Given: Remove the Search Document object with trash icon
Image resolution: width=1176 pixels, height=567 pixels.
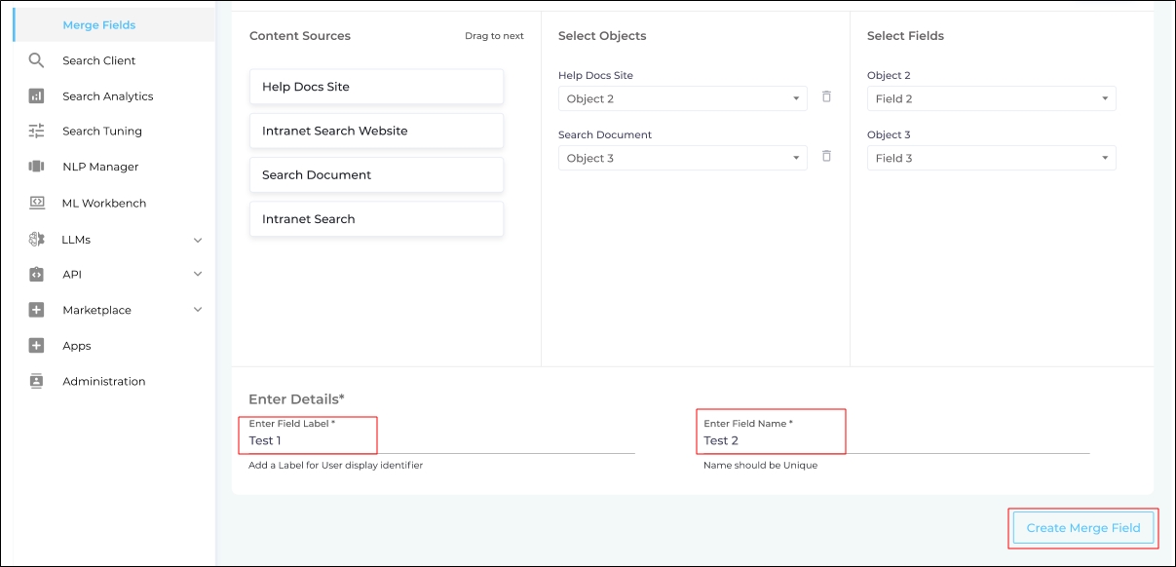Looking at the screenshot, I should coord(826,156).
